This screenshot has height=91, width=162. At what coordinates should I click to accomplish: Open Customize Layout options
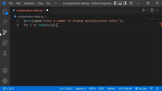click(x=131, y=3)
